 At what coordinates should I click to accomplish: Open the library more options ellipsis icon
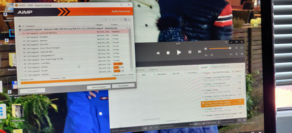coord(156,128)
